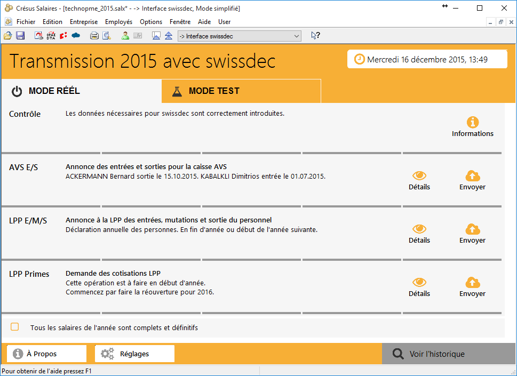Minimize the inner document window
This screenshot has height=376, width=517.
(491, 22)
